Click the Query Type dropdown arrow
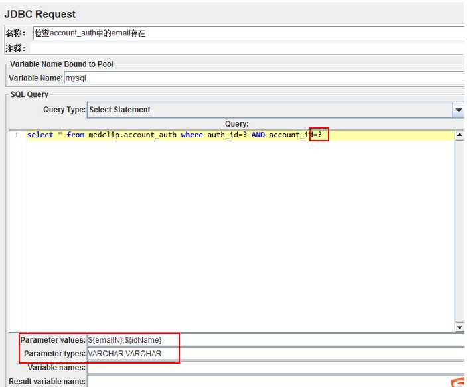The width and height of the screenshot is (470, 387). (x=458, y=110)
